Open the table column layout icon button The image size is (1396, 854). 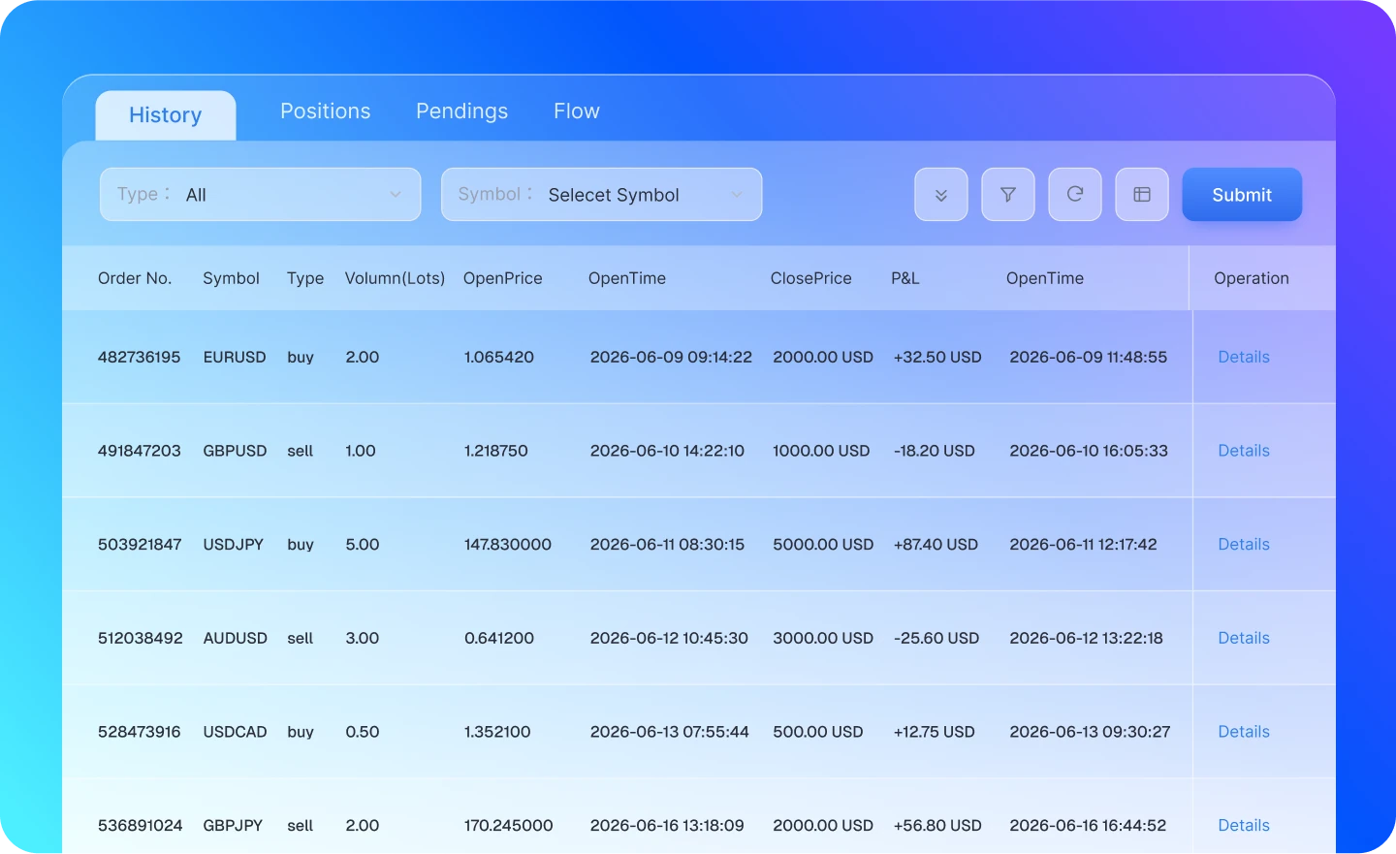pyautogui.click(x=1142, y=195)
